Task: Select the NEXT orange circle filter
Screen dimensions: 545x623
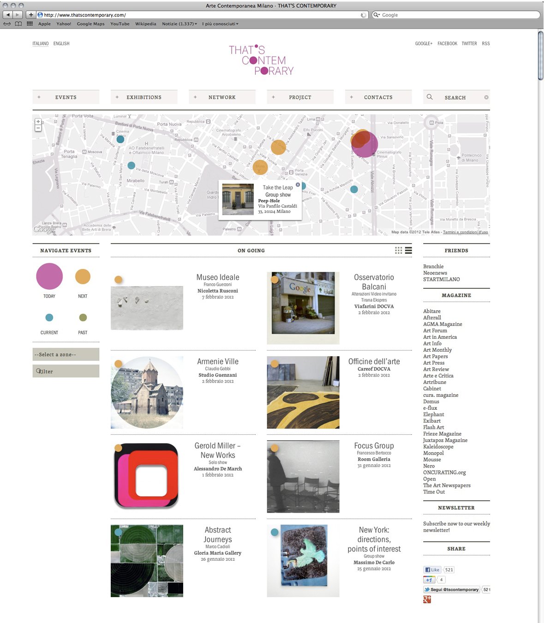Action: click(83, 276)
